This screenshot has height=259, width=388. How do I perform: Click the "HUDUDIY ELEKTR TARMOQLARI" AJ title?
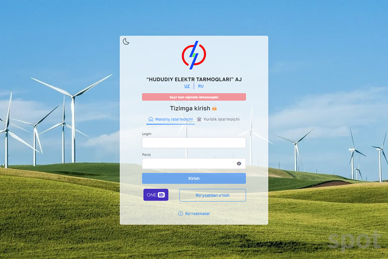point(194,79)
